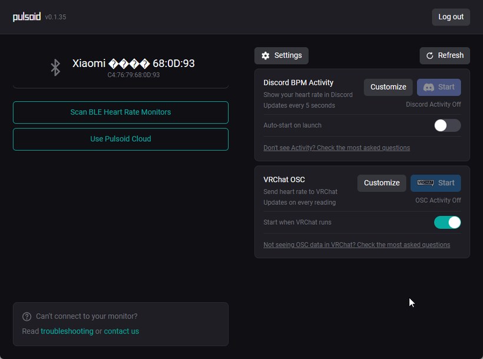Image resolution: width=483 pixels, height=359 pixels.
Task: Click the MAC address C4:76:79:68:0D:93
Action: (133, 75)
